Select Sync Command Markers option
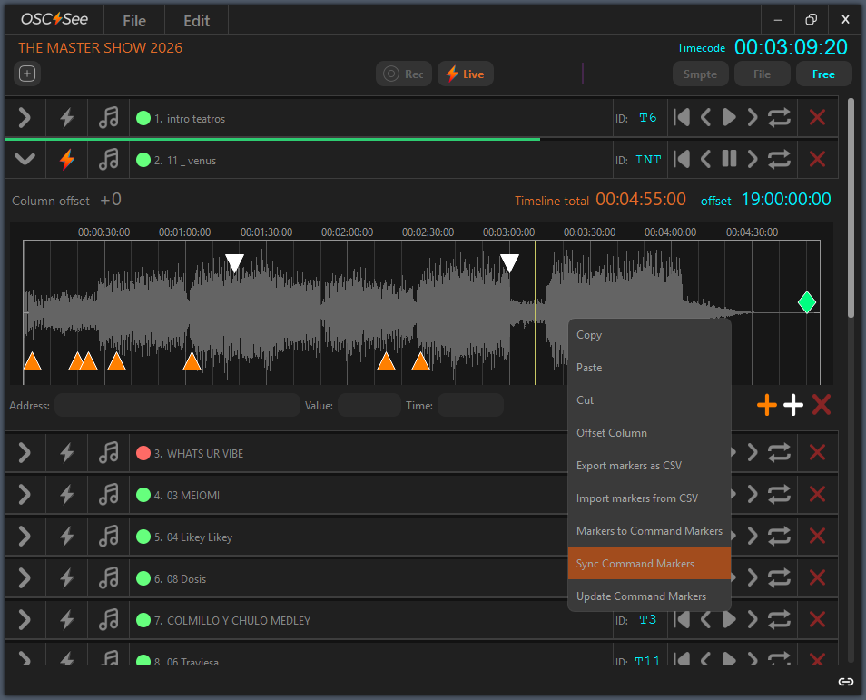Screen dimensions: 866x700 650,563
